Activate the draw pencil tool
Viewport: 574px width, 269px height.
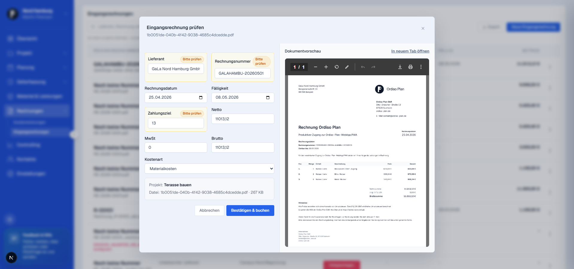347,67
